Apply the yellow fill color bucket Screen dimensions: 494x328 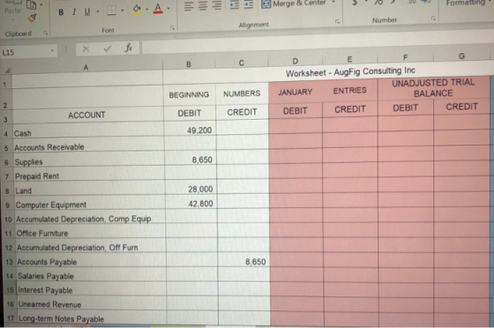coord(137,10)
